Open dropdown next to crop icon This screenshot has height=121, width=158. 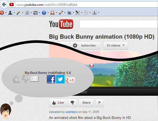click(73, 13)
